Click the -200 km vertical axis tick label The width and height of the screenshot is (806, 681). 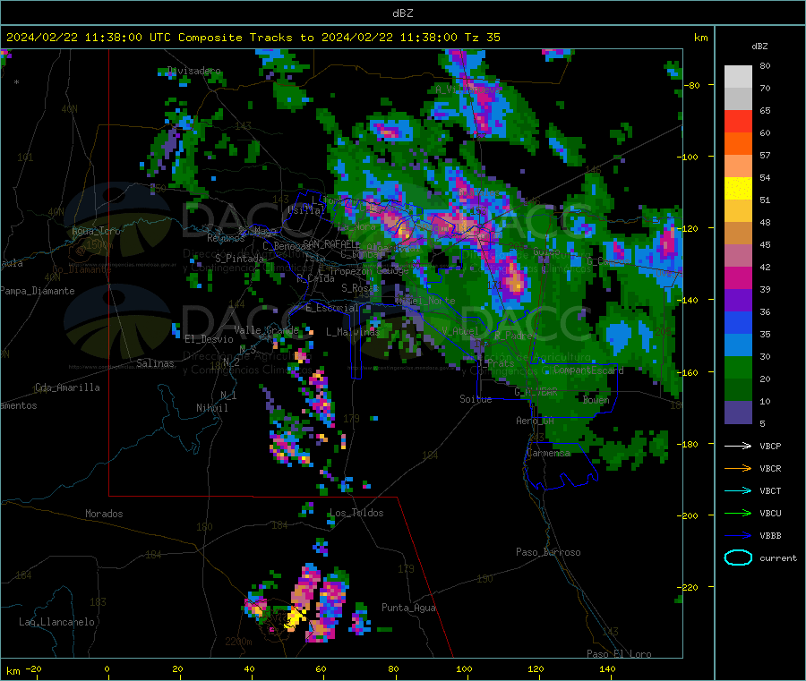coord(687,515)
